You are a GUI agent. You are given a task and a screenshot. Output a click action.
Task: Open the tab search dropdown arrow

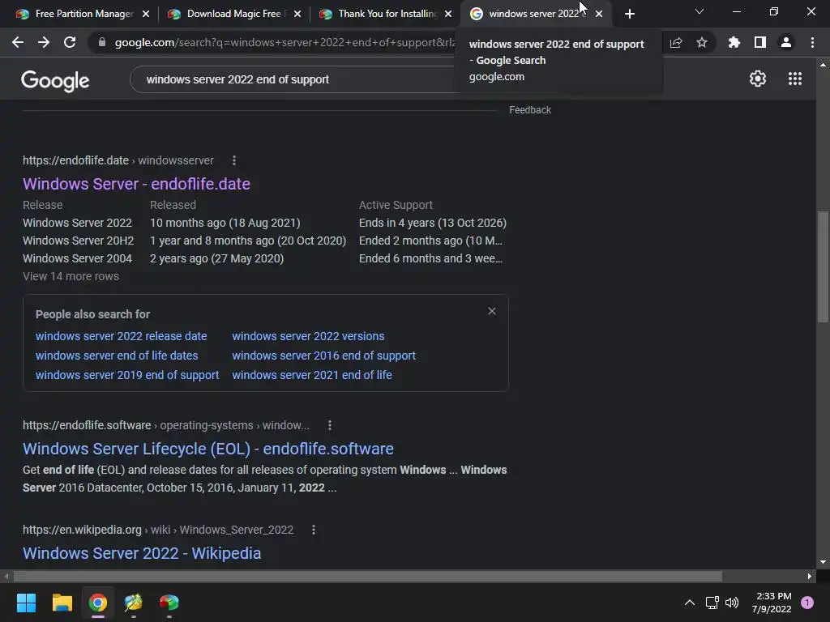point(700,11)
